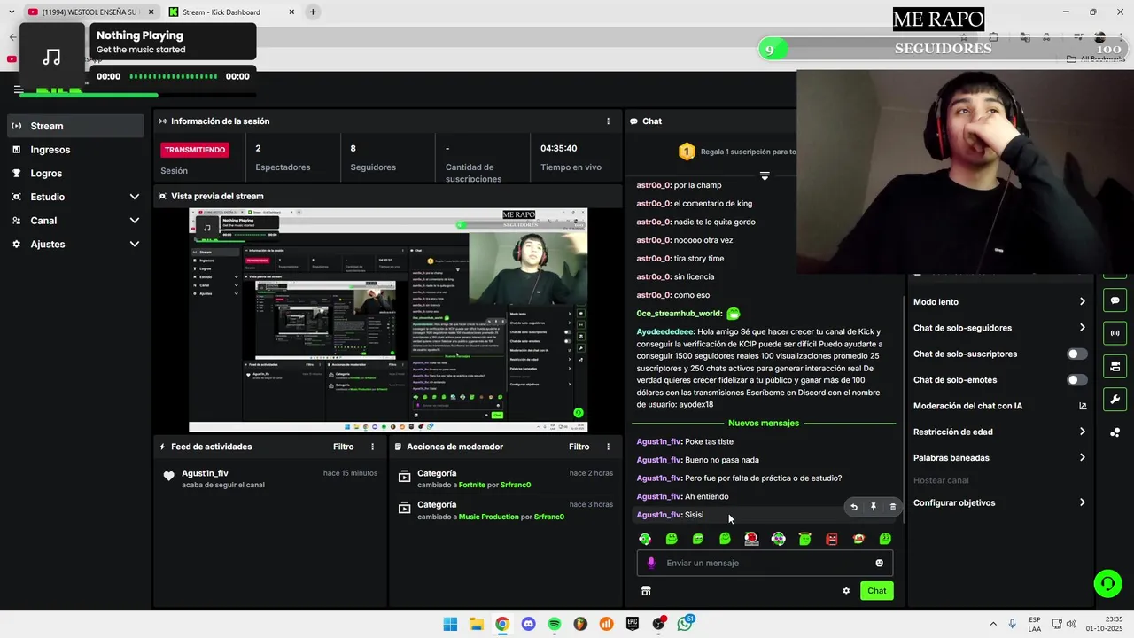Viewport: 1134px width, 638px height.
Task: Open WhatsApp from the taskbar
Action: pyautogui.click(x=685, y=624)
